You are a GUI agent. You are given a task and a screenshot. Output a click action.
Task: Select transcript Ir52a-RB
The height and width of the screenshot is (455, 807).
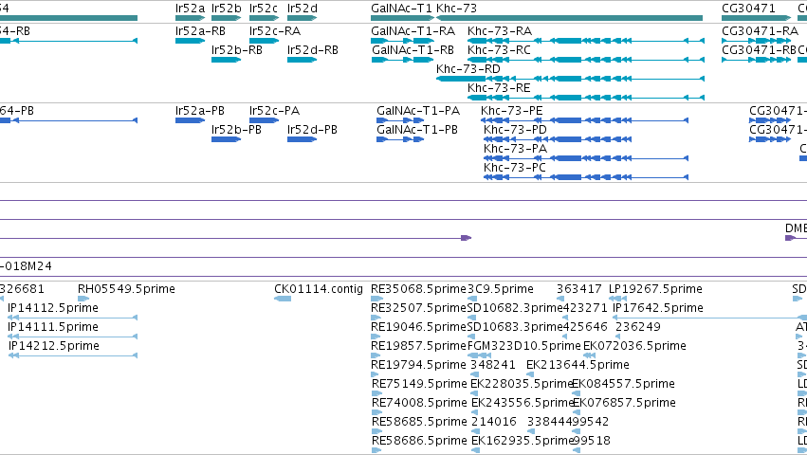[200, 31]
